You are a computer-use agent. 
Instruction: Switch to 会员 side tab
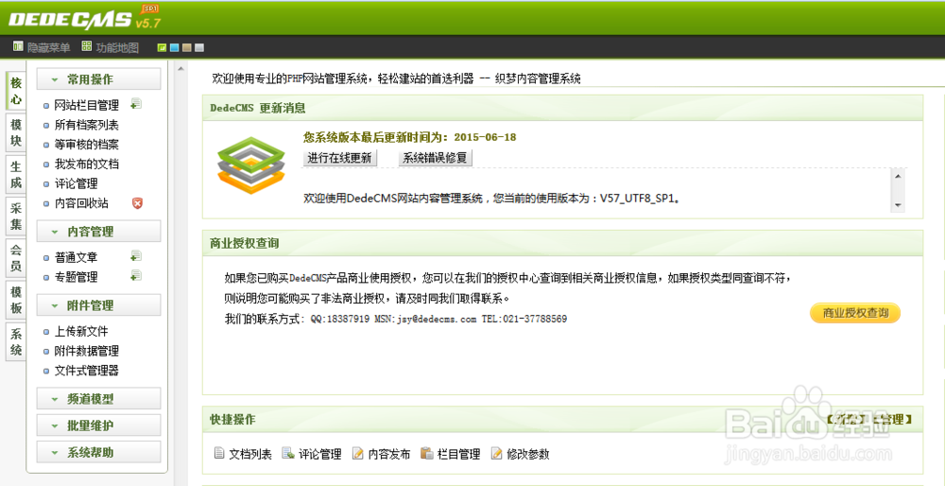(x=16, y=258)
